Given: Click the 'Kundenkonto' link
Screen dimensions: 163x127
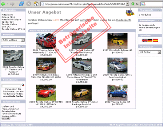Looking at the screenshot, I should click(124, 20).
